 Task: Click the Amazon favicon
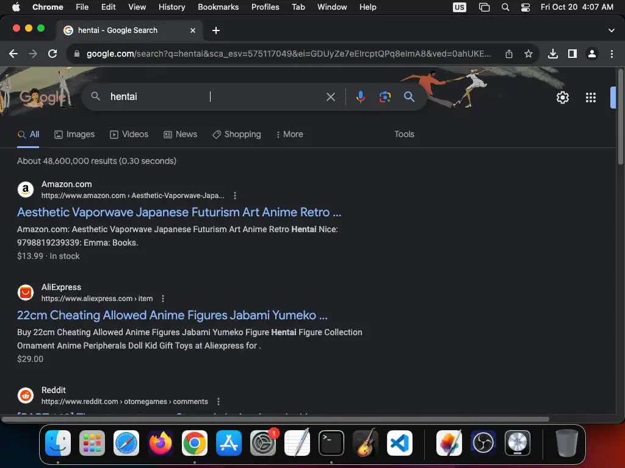coord(26,190)
